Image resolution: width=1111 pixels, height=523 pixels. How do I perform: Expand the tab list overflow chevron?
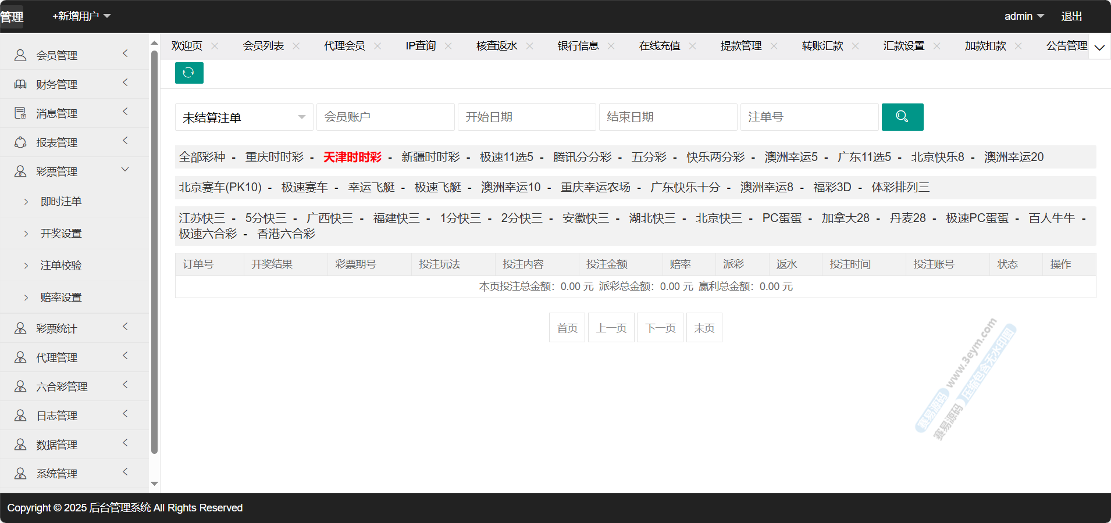tap(1099, 47)
